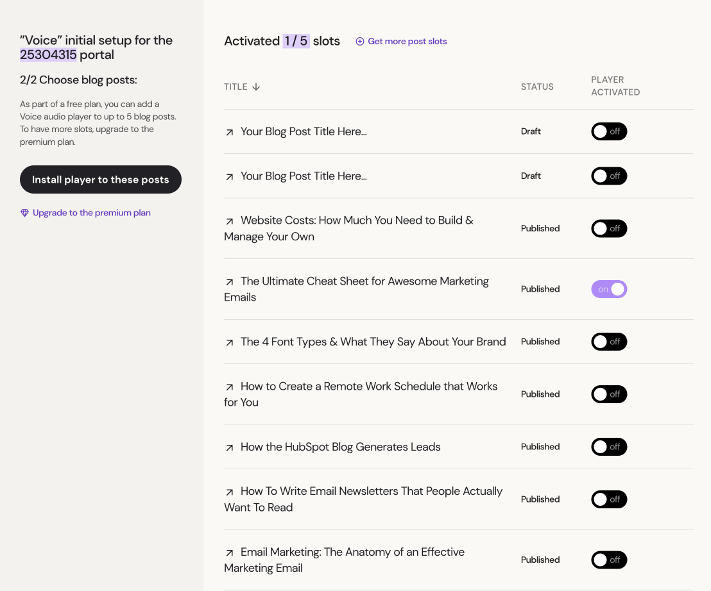Disable player for Ultimate Cheat Sheet post
The image size is (711, 591).
(x=609, y=289)
